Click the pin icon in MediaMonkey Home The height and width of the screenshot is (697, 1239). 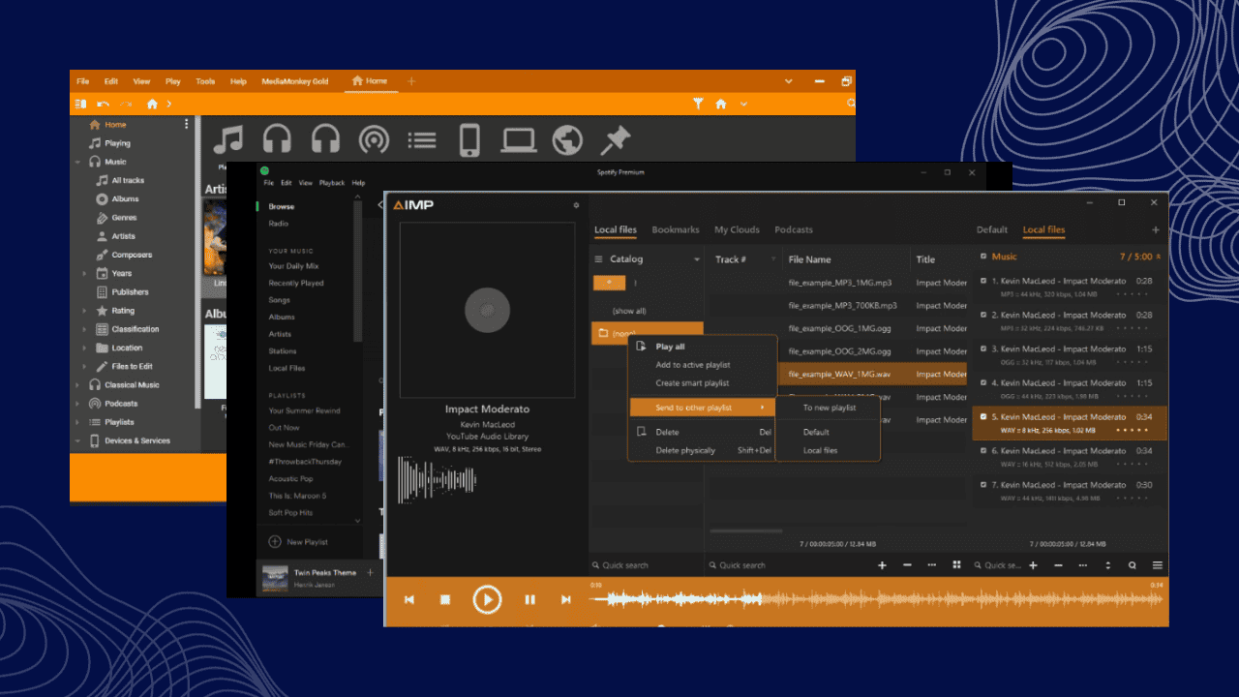point(616,139)
